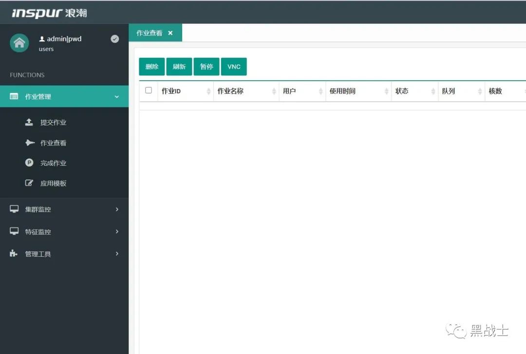Screen dimensions: 526x354
Task: Close the 作业查看 tab with X
Action: click(170, 33)
